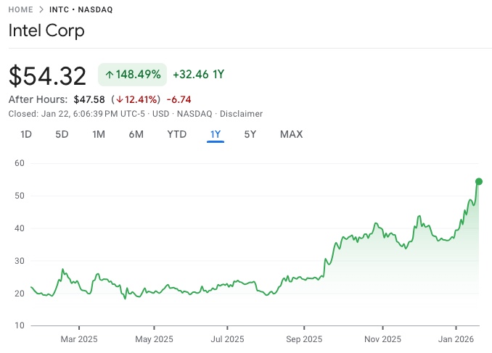Click the green up arrow in percent badge
This screenshot has height=353, width=492.
pos(110,74)
